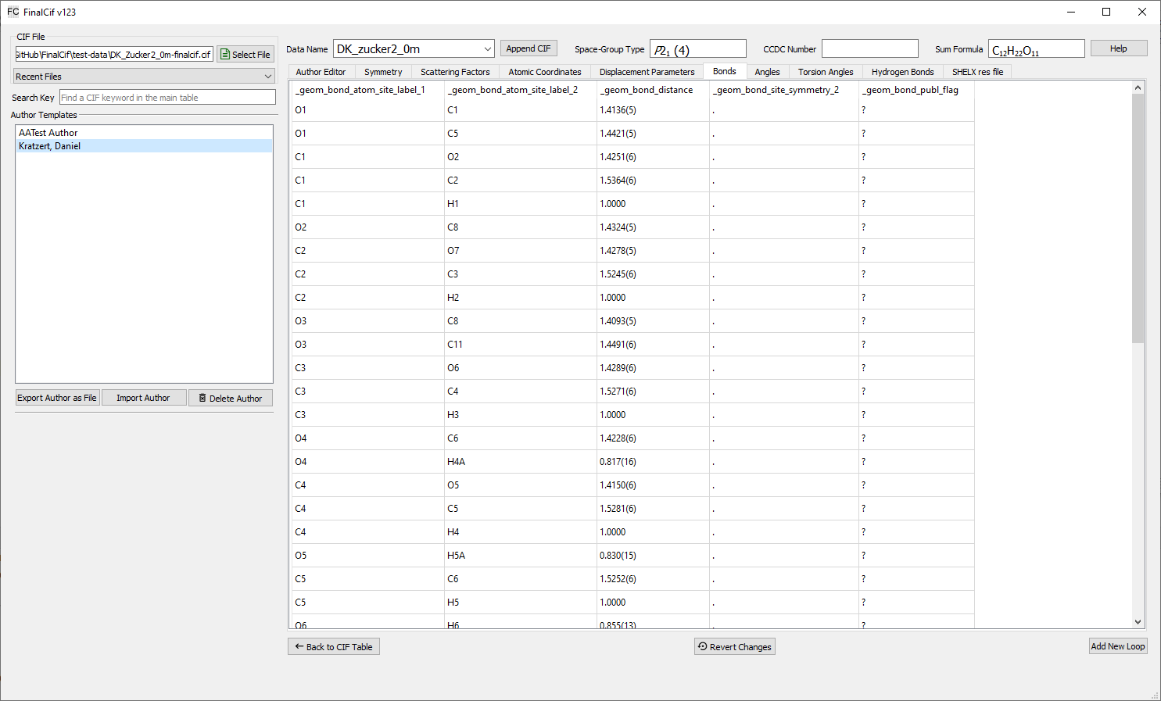Open the SHELX res file tab
Image resolution: width=1161 pixels, height=701 pixels.
coord(977,72)
